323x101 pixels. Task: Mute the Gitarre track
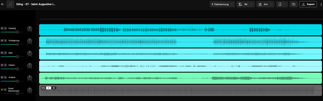click(x=2, y=65)
